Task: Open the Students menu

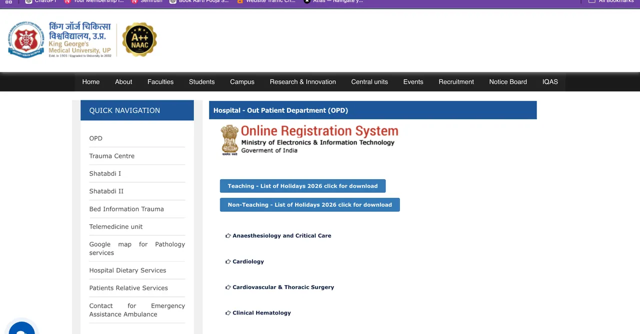Action: (x=201, y=82)
